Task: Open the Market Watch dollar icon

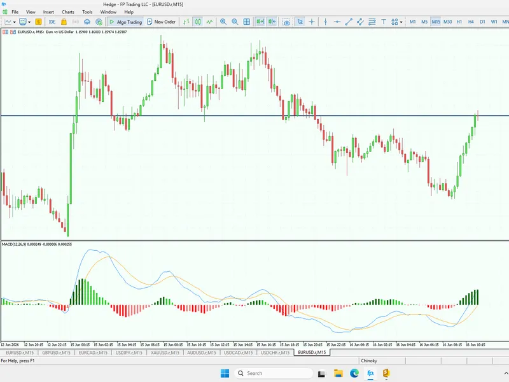Action: pyautogui.click(x=38, y=22)
